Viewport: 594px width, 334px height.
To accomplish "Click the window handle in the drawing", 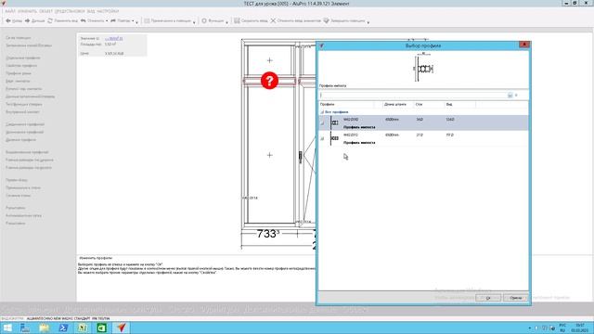I will (301, 157).
